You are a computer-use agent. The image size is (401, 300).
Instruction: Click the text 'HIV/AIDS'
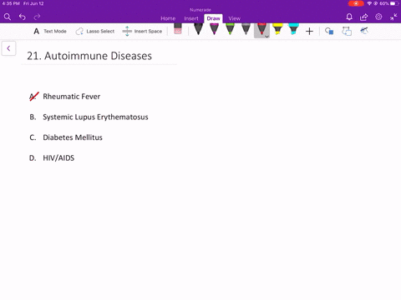[58, 158]
